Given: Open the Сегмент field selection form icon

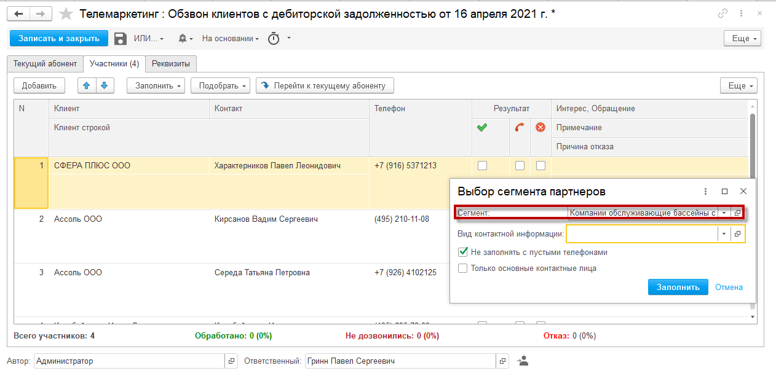Looking at the screenshot, I should coord(738,213).
